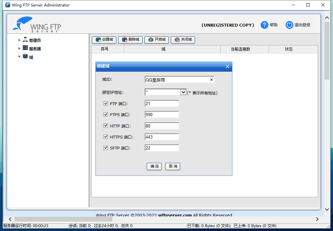Click the HTTP port field showing 80
The width and height of the screenshot is (333, 231).
pyautogui.click(x=162, y=126)
